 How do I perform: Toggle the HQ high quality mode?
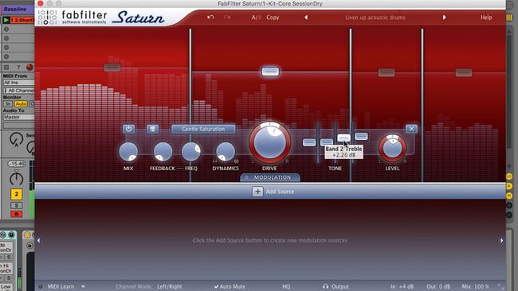pyautogui.click(x=286, y=287)
